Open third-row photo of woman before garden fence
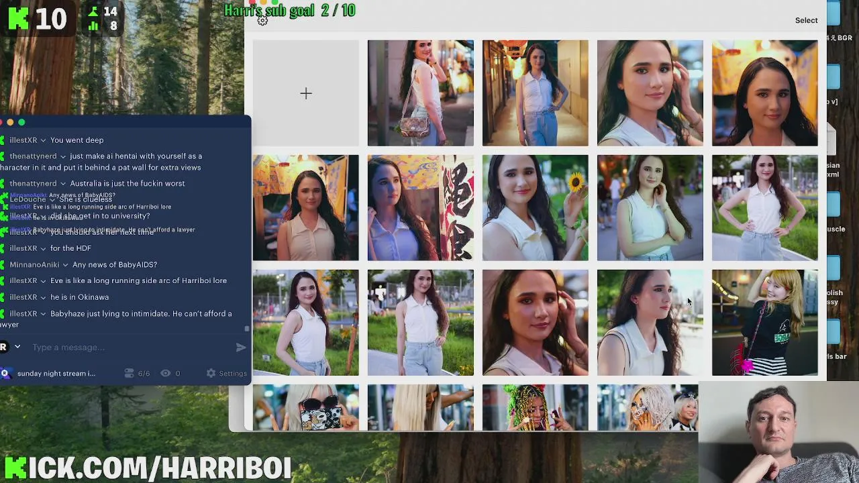The height and width of the screenshot is (483, 859). coord(305,322)
